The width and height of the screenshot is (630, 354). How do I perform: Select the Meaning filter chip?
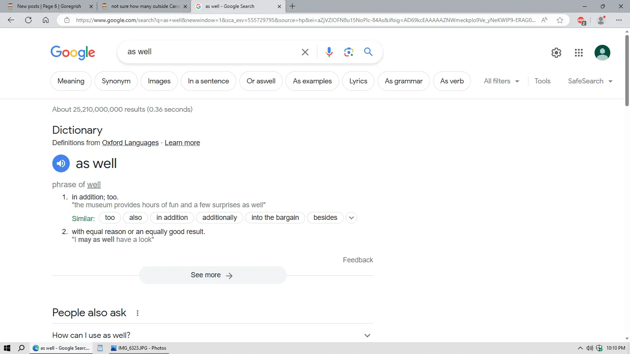[x=71, y=81]
